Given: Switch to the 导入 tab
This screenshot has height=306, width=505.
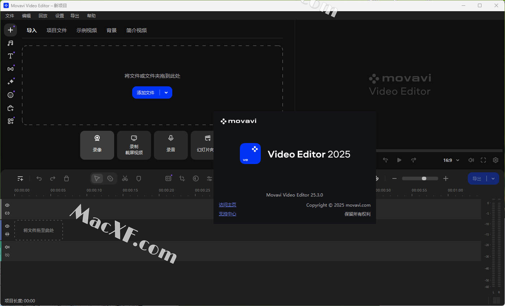Looking at the screenshot, I should pyautogui.click(x=32, y=30).
